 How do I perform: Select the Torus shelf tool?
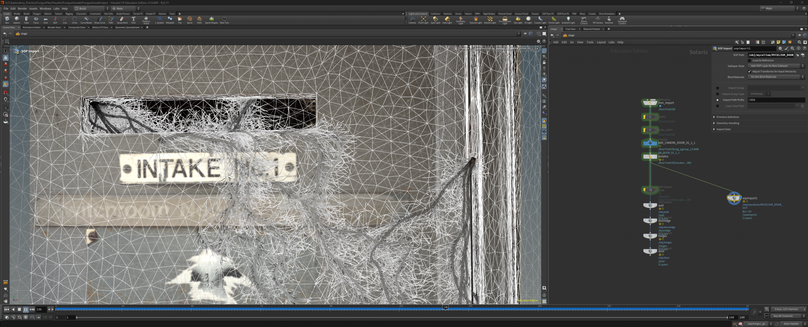pyautogui.click(x=36, y=20)
